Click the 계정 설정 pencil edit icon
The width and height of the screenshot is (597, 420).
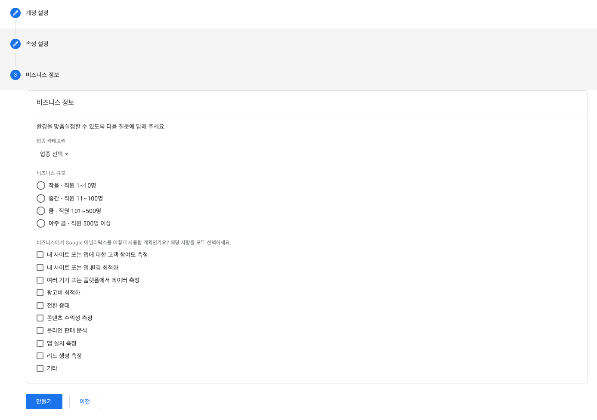tap(15, 13)
